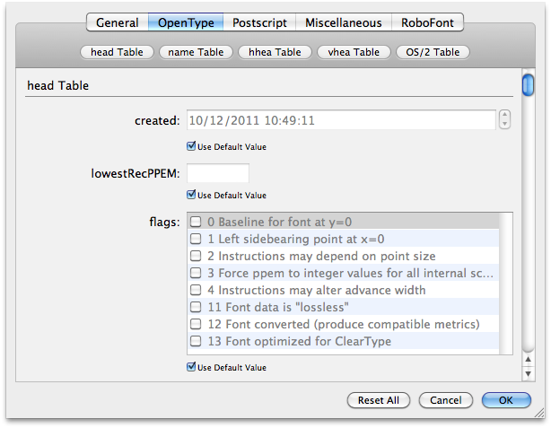Jump to vhea Table section
Screen dimensions: 551x428
click(354, 52)
